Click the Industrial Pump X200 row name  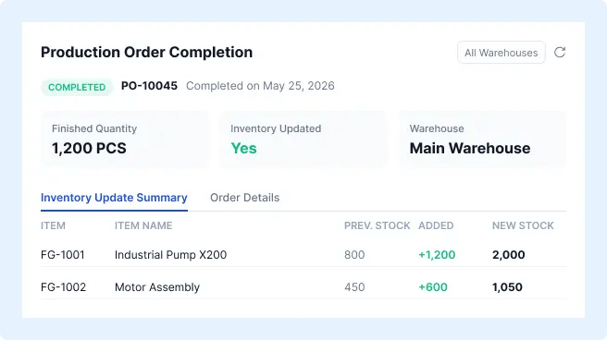[x=170, y=255]
